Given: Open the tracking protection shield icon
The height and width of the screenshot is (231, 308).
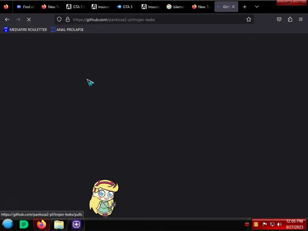Looking at the screenshot, I should (59, 20).
